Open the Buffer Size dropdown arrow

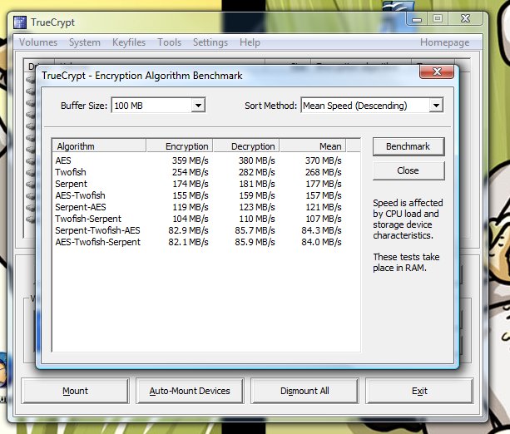pyautogui.click(x=198, y=106)
